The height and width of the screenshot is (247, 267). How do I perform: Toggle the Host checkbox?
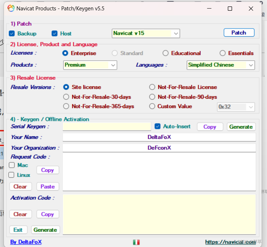pyautogui.click(x=55, y=34)
